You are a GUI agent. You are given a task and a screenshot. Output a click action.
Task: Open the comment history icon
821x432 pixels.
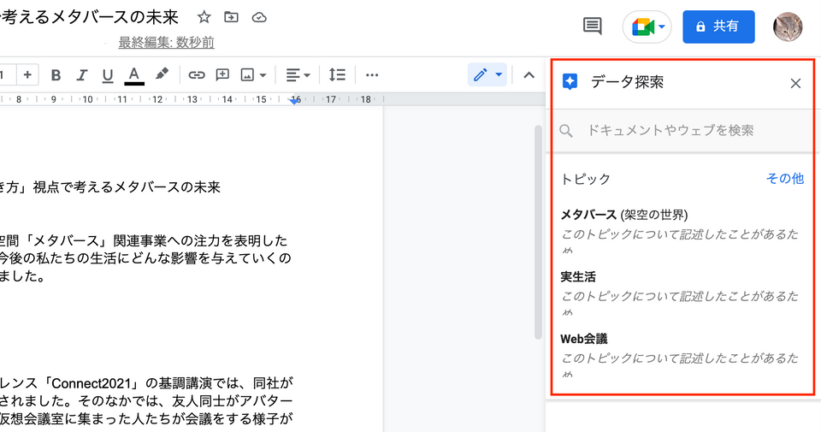592,26
